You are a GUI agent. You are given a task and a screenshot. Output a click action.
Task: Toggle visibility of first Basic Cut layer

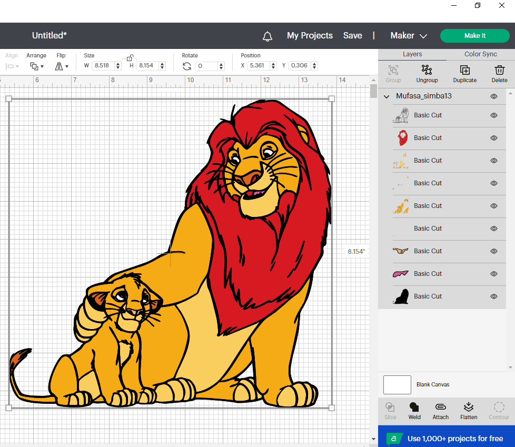pos(493,115)
